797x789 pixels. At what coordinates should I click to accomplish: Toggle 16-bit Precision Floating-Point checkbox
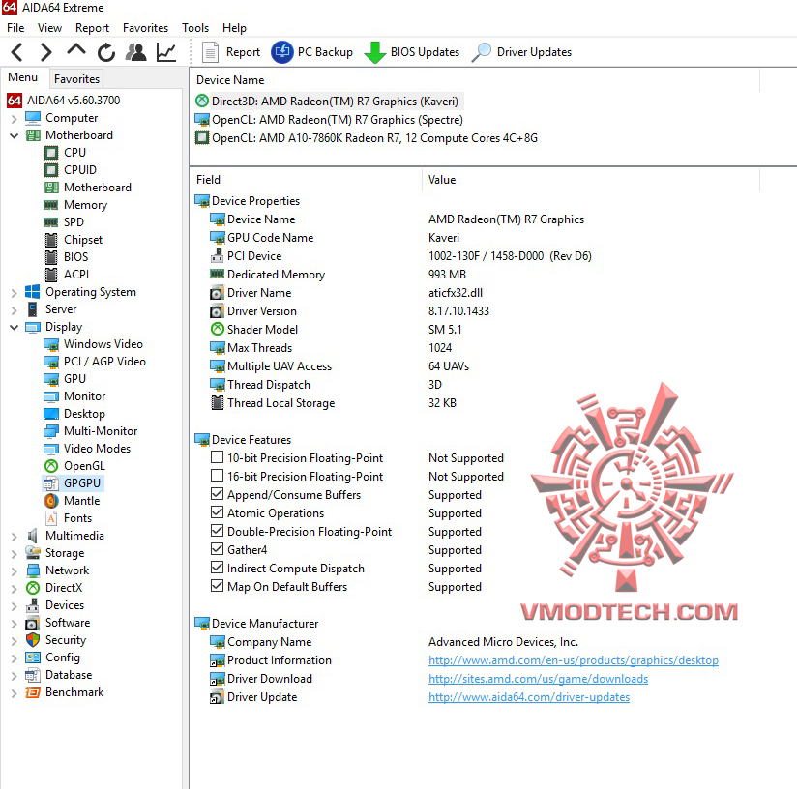[x=217, y=476]
